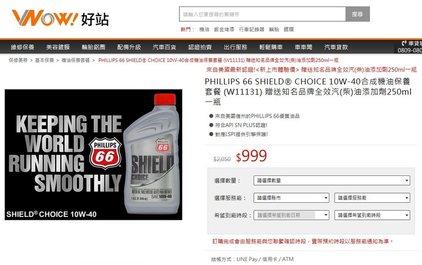This screenshot has height=265, width=422.
Task: Select the 美容鍍膜 navigation item
Action: (58, 47)
